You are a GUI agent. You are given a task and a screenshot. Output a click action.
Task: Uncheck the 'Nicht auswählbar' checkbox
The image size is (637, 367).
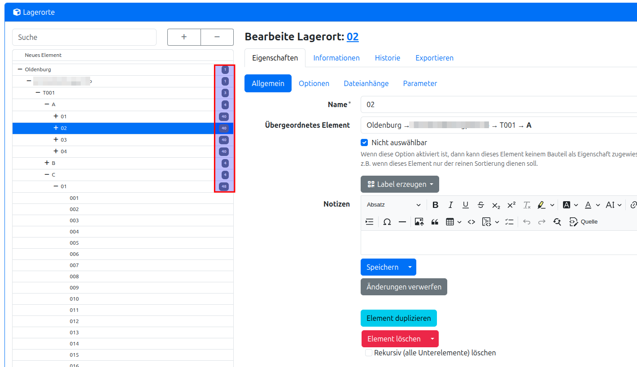pyautogui.click(x=364, y=142)
